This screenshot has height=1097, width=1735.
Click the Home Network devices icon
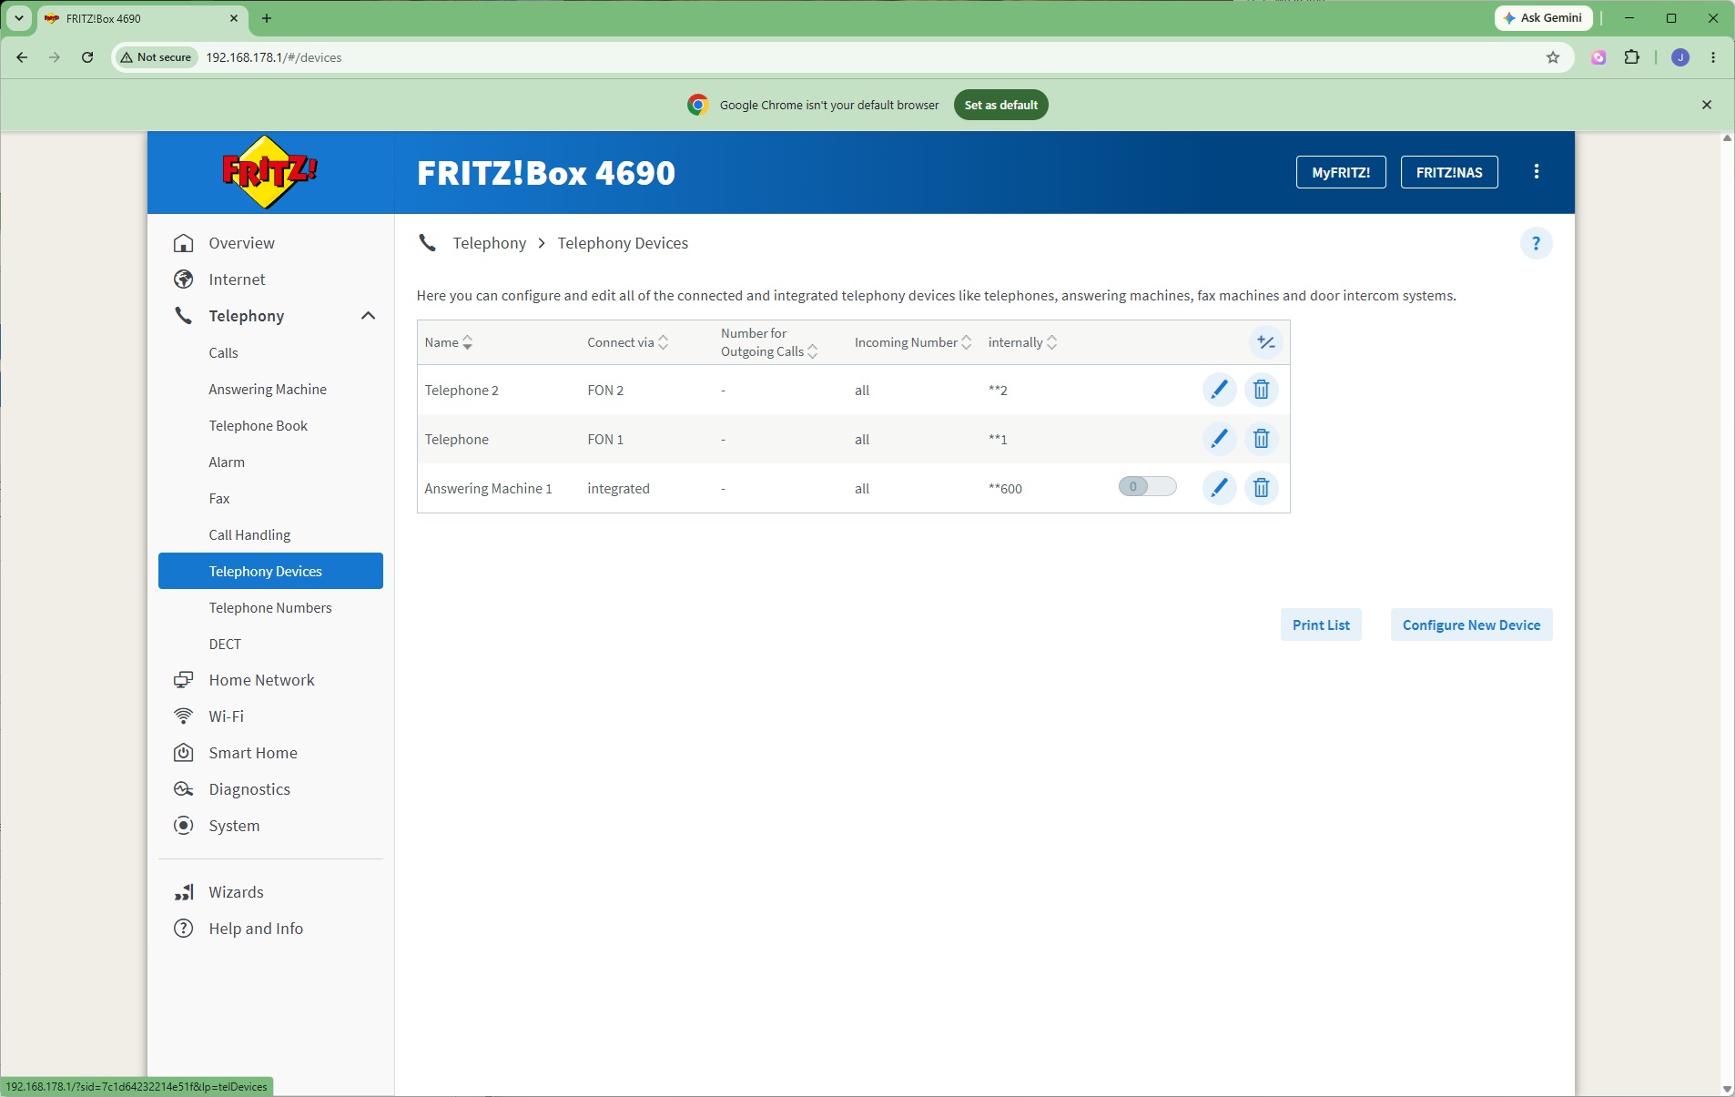(184, 680)
